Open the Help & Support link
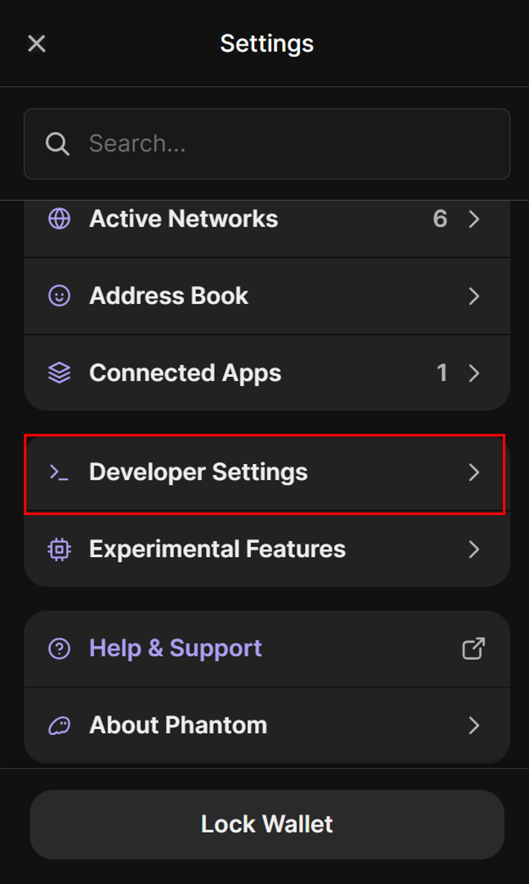The height and width of the screenshot is (884, 529). coord(175,649)
